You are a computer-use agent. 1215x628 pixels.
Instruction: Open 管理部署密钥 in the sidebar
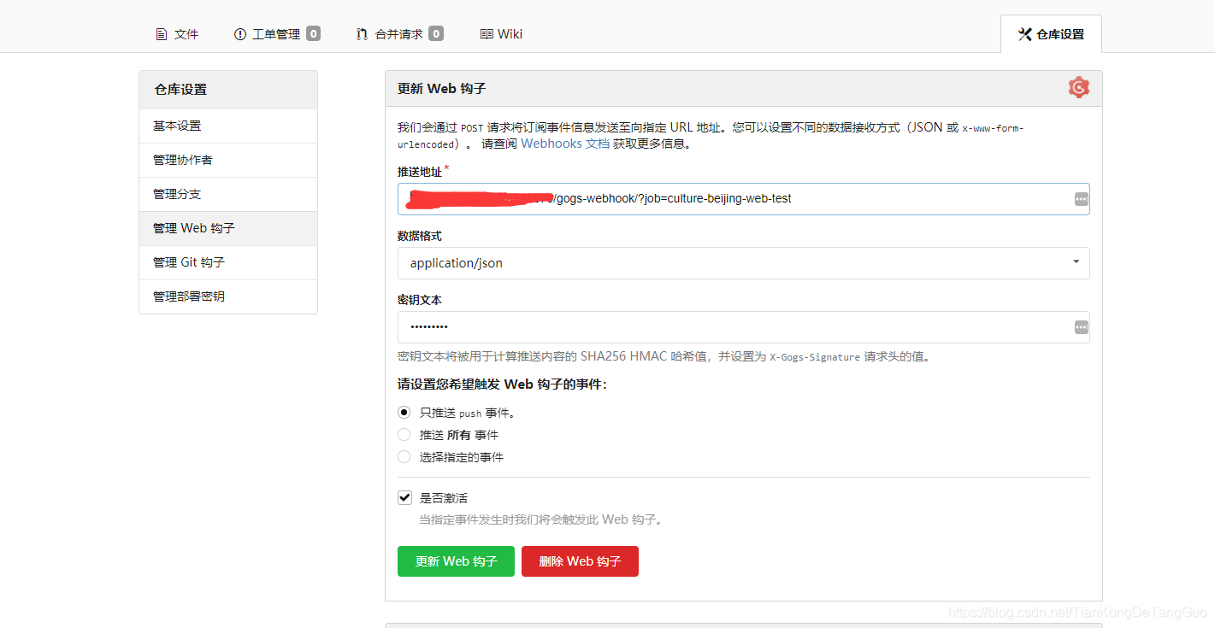[228, 296]
